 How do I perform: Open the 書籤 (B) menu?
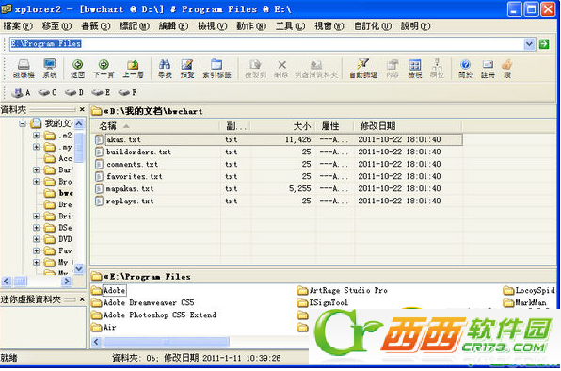click(95, 26)
